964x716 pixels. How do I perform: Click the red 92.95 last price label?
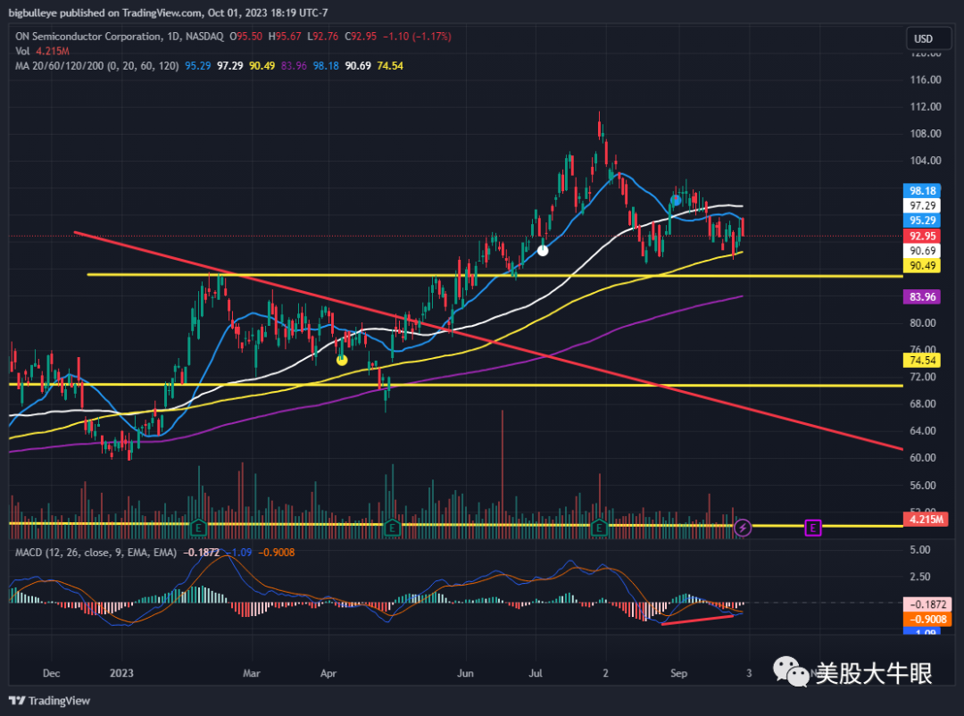tap(922, 236)
